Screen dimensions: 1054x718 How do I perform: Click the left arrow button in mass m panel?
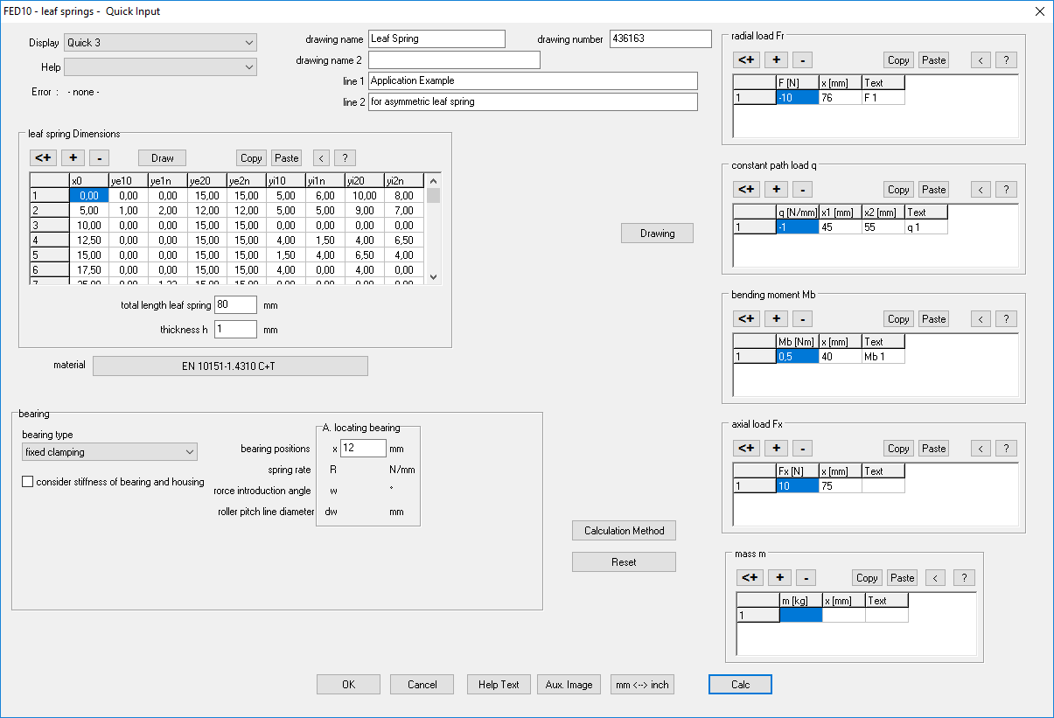pos(935,578)
